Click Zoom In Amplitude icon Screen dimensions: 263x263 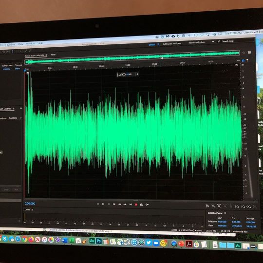click(207, 206)
